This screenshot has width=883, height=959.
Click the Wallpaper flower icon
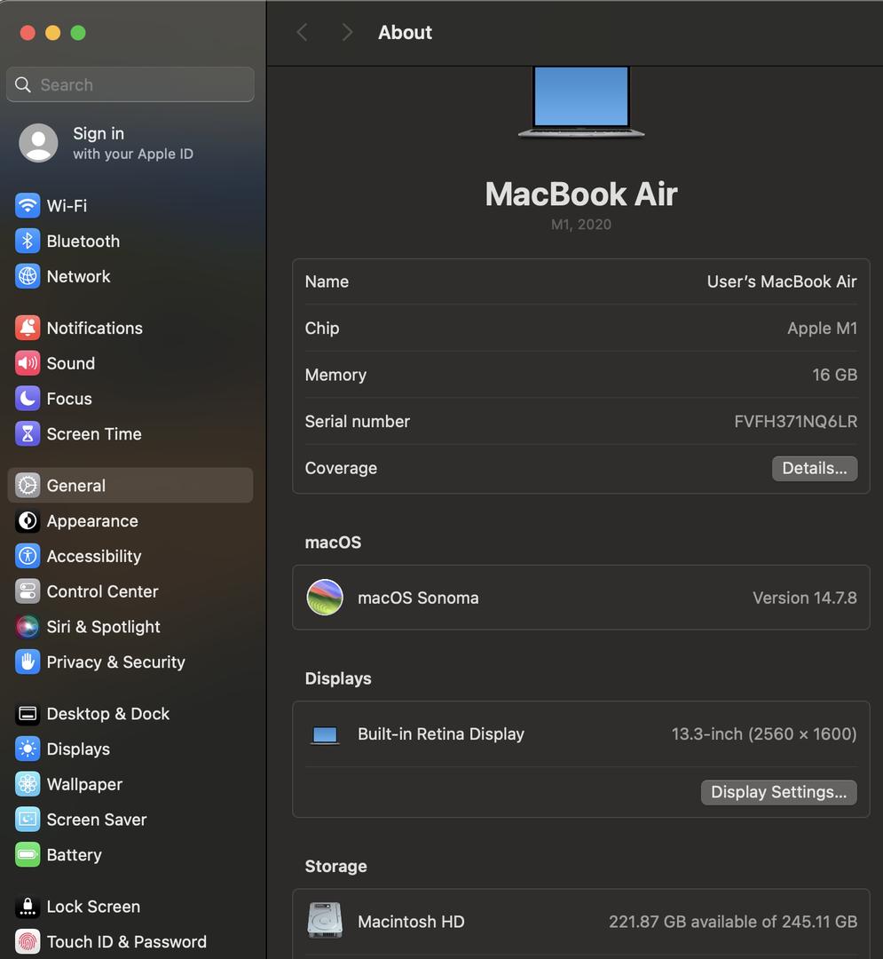pyautogui.click(x=28, y=784)
